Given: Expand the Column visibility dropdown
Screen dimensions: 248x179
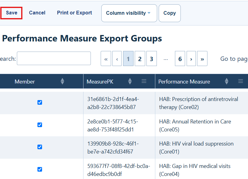Looking at the screenshot, I should click(129, 13).
